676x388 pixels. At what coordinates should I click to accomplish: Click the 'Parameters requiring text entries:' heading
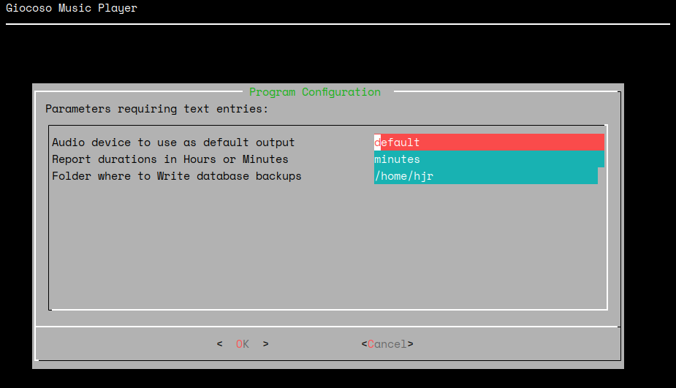pos(156,109)
